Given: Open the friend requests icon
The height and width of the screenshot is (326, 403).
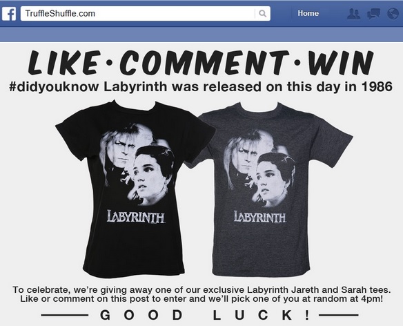Looking at the screenshot, I should pos(353,14).
